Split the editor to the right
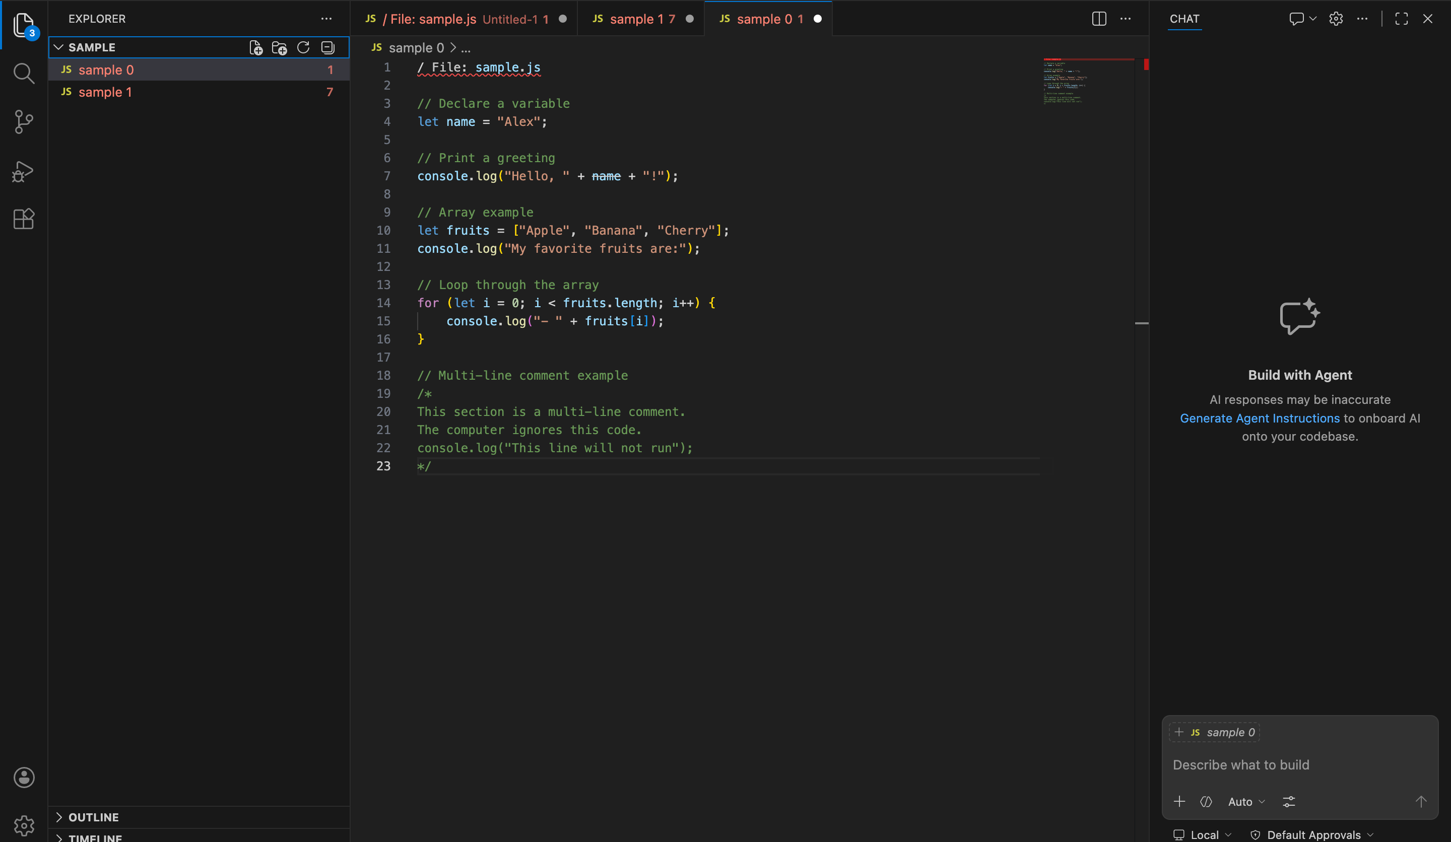 coord(1099,19)
